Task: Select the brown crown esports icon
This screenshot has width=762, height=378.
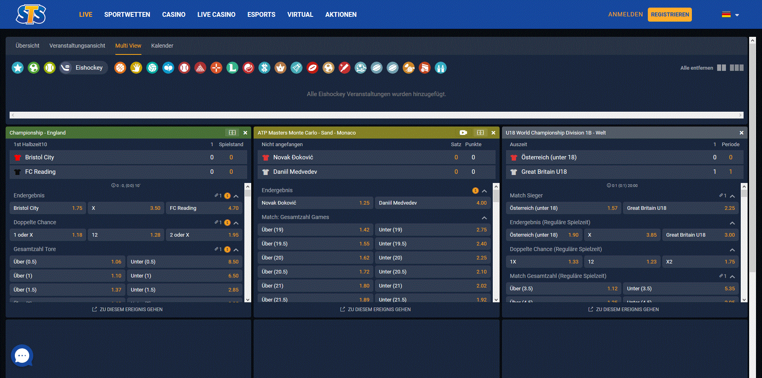Action: (280, 68)
